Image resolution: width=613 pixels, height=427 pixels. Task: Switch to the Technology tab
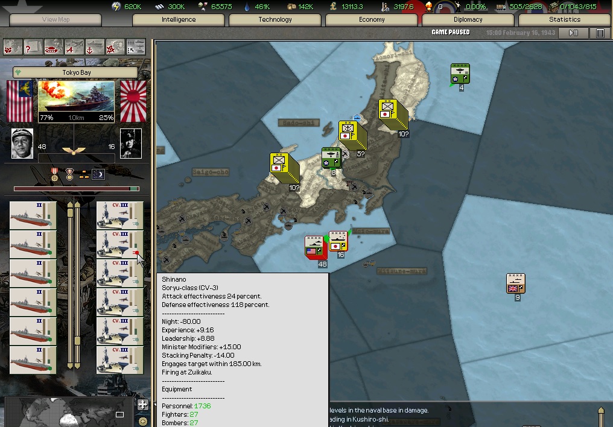(275, 19)
